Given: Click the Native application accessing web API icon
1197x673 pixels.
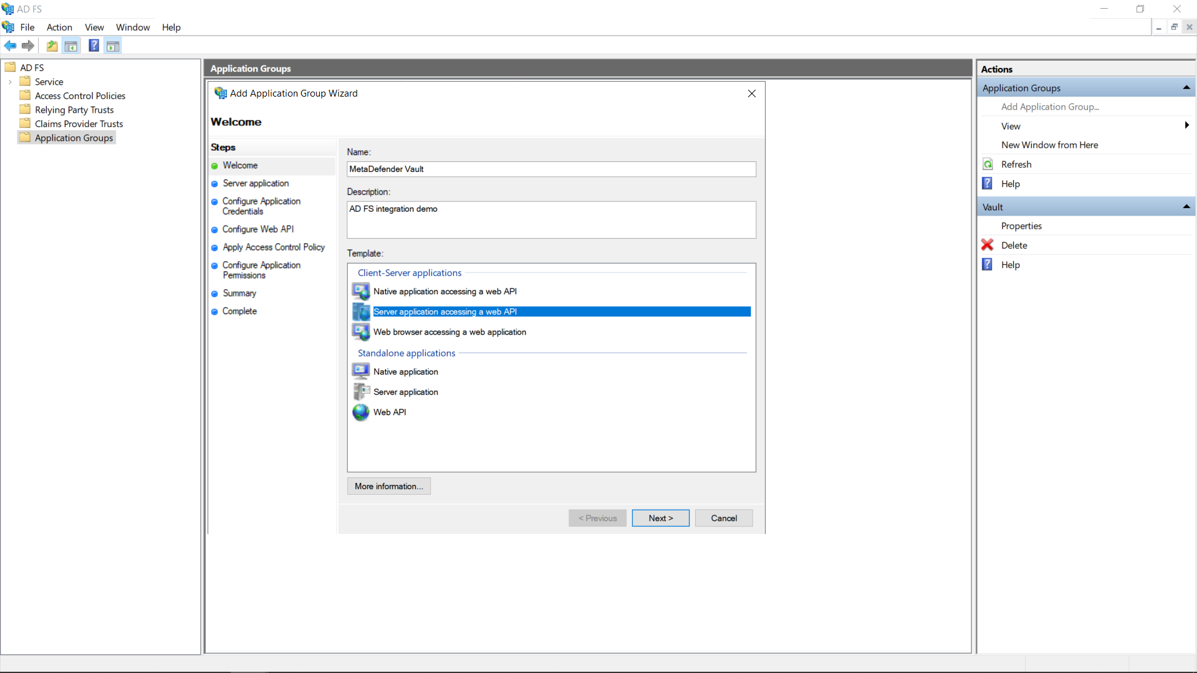Looking at the screenshot, I should click(x=361, y=291).
